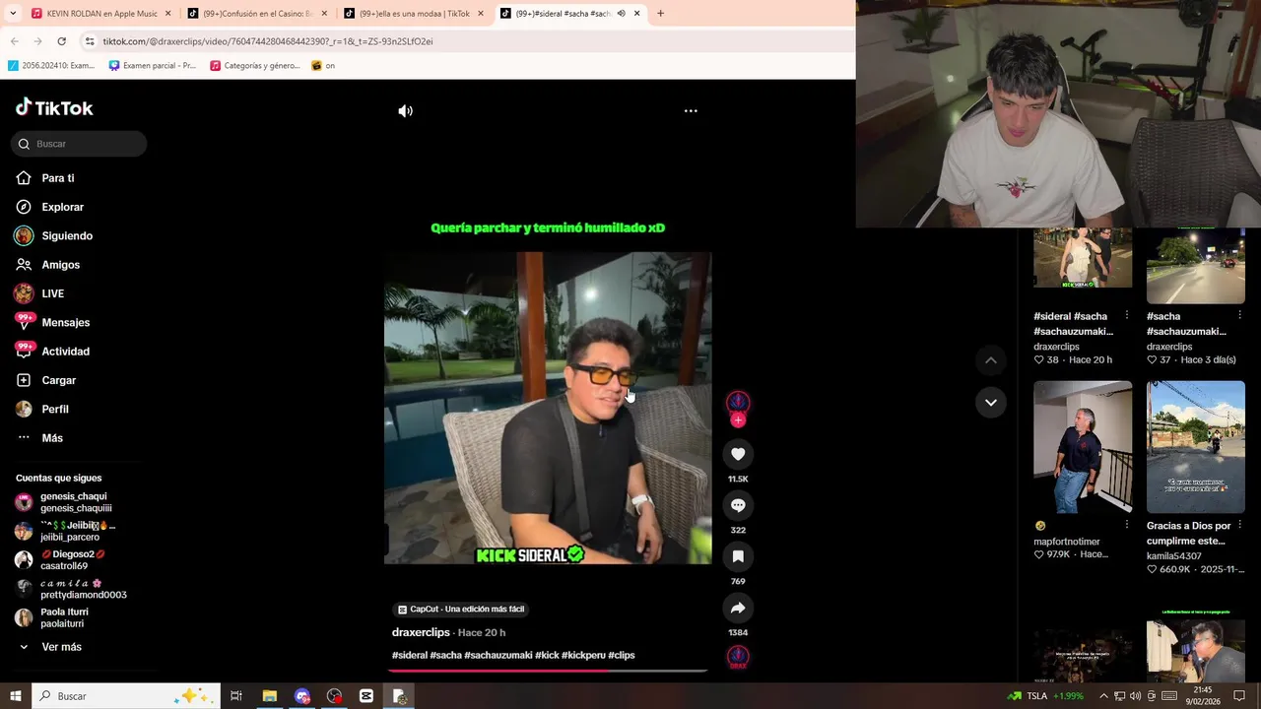Switch to Confusión en el Casino tab
The height and width of the screenshot is (709, 1261).
point(256,14)
